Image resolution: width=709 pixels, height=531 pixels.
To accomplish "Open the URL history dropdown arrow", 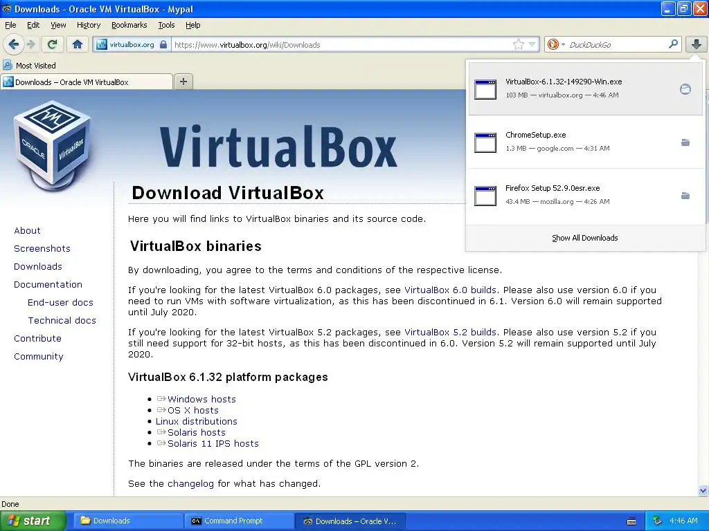I will (x=532, y=44).
